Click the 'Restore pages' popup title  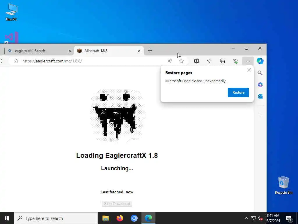pos(179,73)
